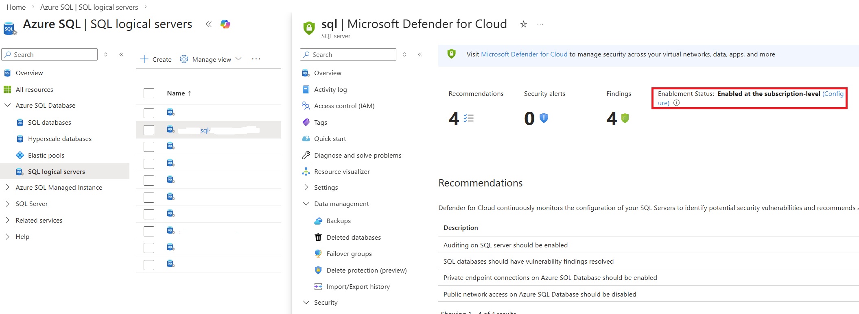Open the Copilot icon beside the page title
859x314 pixels.
pos(225,24)
